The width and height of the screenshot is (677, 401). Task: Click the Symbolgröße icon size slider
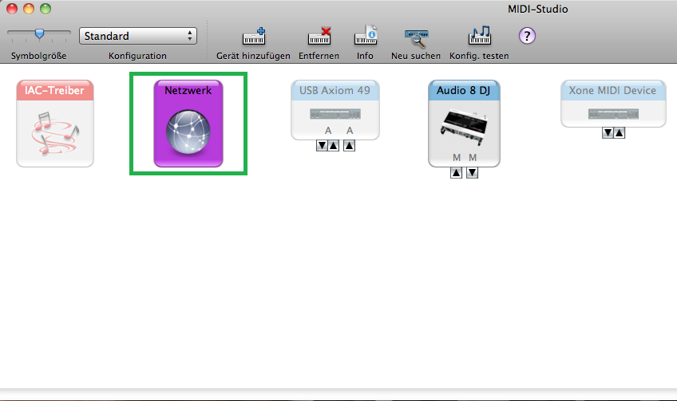[x=38, y=34]
